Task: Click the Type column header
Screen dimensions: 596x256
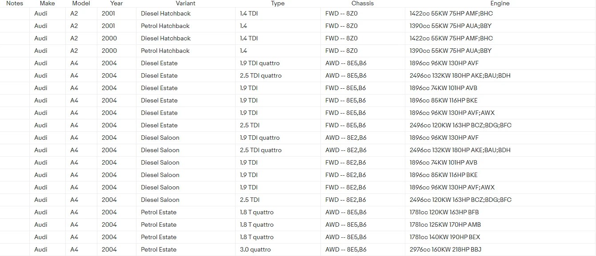Action: pos(278,4)
